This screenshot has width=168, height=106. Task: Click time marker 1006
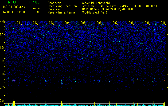(x=98, y=23)
